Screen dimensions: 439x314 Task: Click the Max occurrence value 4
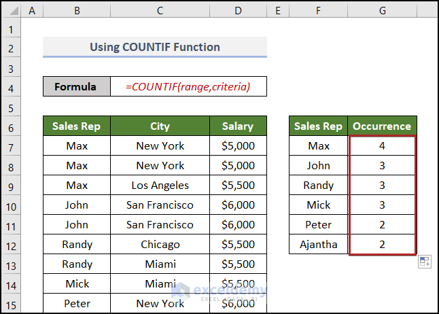tap(382, 145)
